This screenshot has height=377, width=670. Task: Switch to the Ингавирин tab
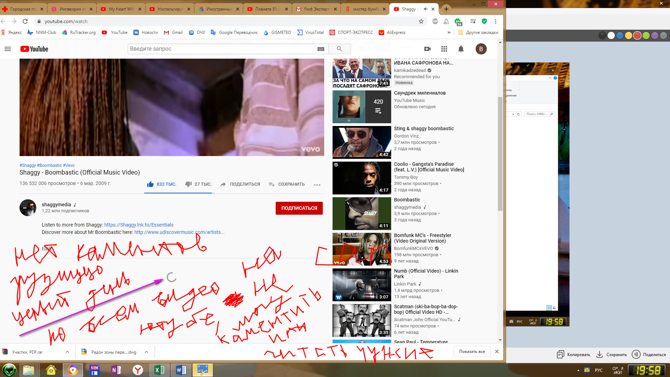pyautogui.click(x=72, y=9)
